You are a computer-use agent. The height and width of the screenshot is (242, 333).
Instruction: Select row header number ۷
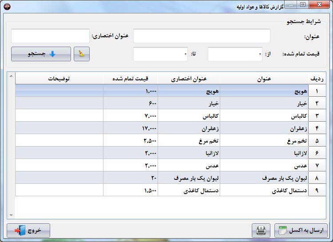tap(317, 165)
